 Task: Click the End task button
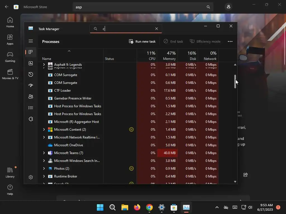(x=173, y=42)
